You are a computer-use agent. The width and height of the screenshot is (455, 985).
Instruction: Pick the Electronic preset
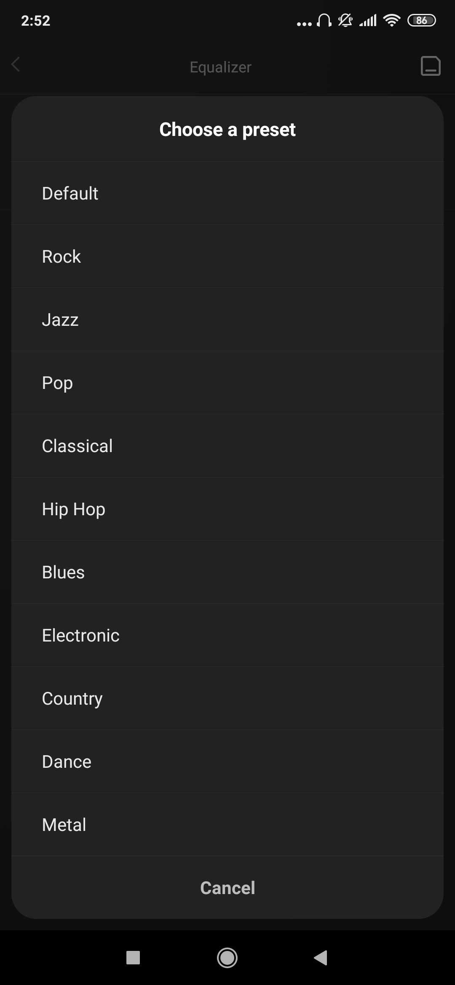click(227, 635)
